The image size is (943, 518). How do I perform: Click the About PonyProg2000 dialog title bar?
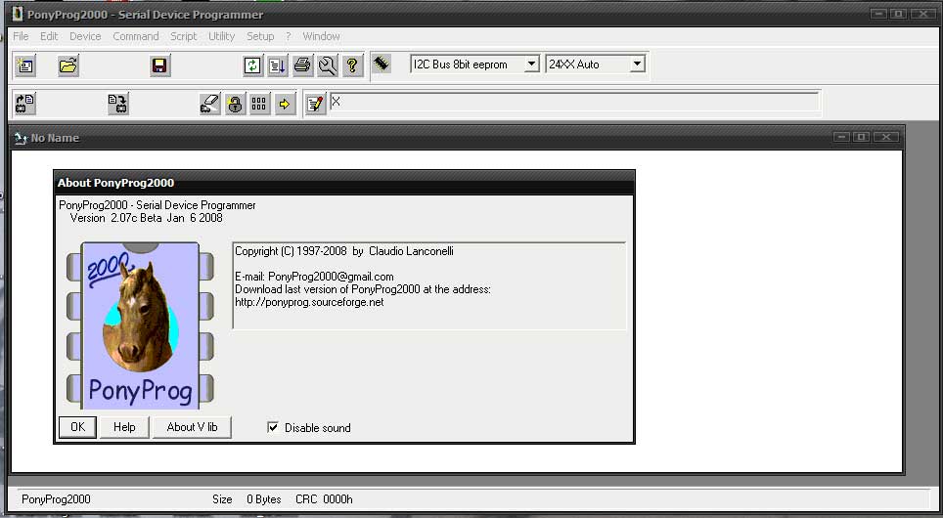[x=344, y=183]
